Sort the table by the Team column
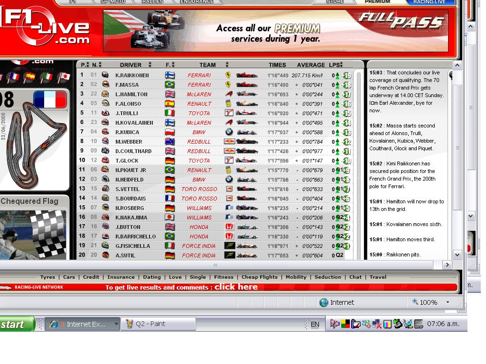486x364 pixels. point(227,65)
